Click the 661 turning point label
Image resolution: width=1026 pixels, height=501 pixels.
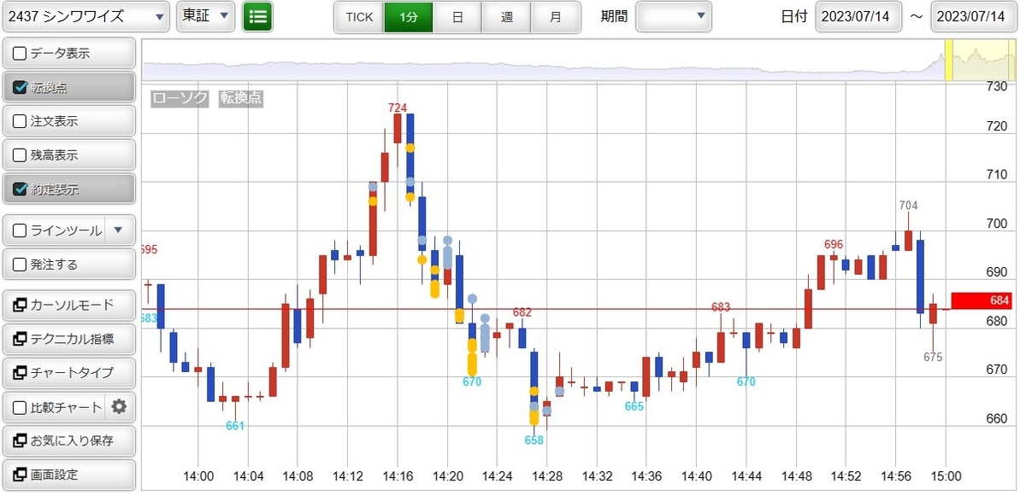[x=235, y=426]
